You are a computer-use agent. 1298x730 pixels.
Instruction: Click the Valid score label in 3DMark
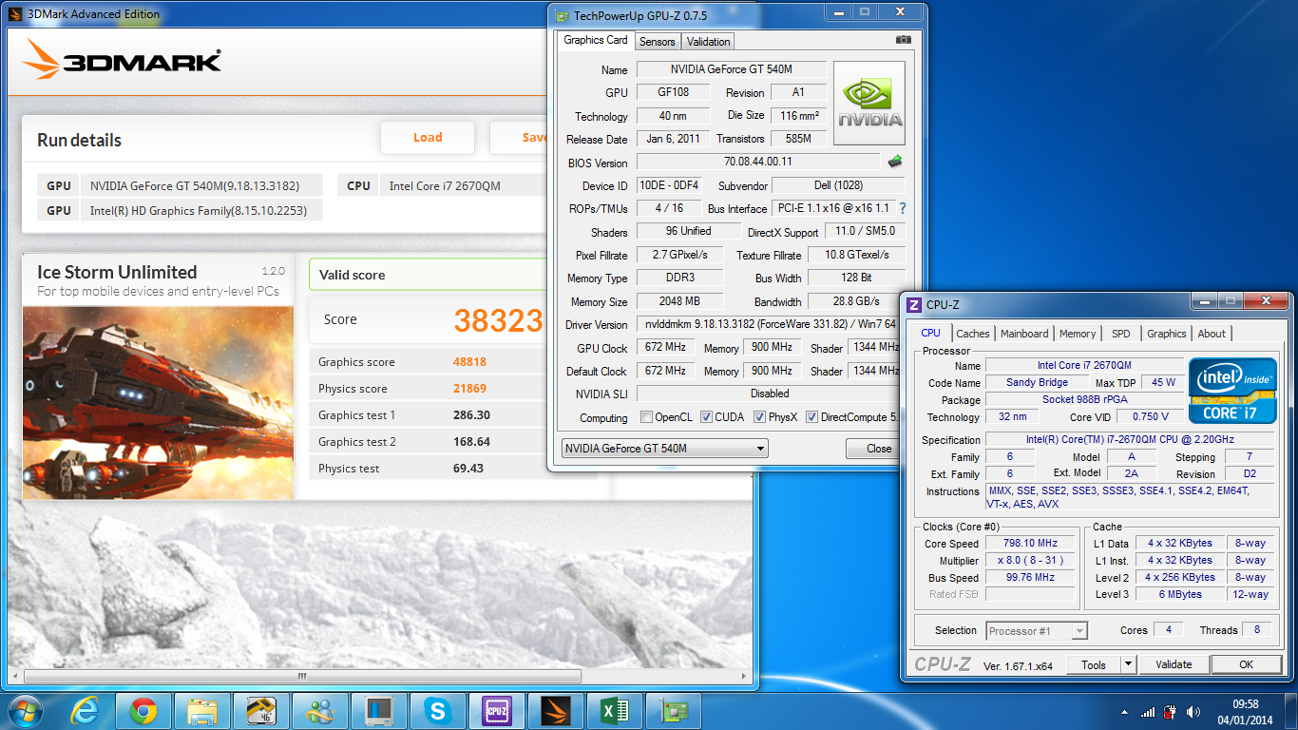[352, 275]
